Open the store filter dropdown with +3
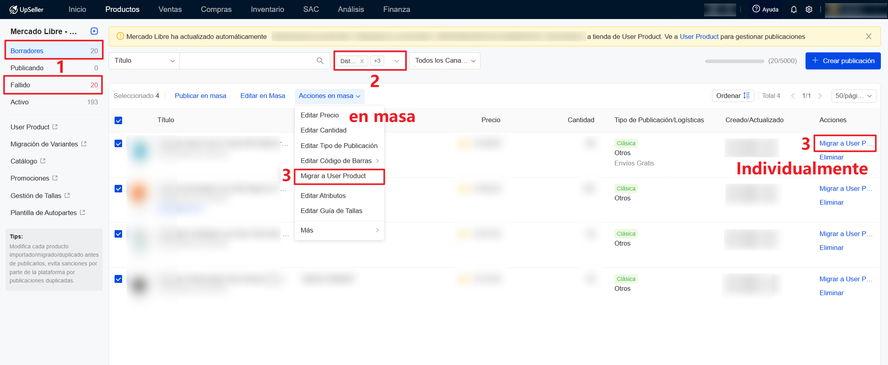 click(396, 61)
